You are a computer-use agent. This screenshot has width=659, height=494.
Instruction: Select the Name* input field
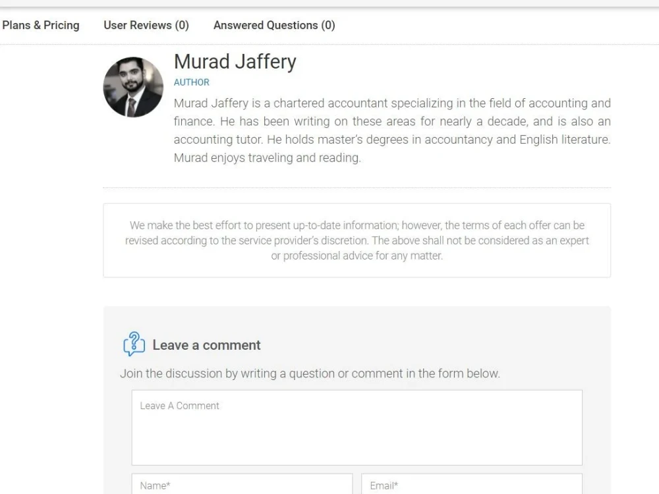(242, 484)
